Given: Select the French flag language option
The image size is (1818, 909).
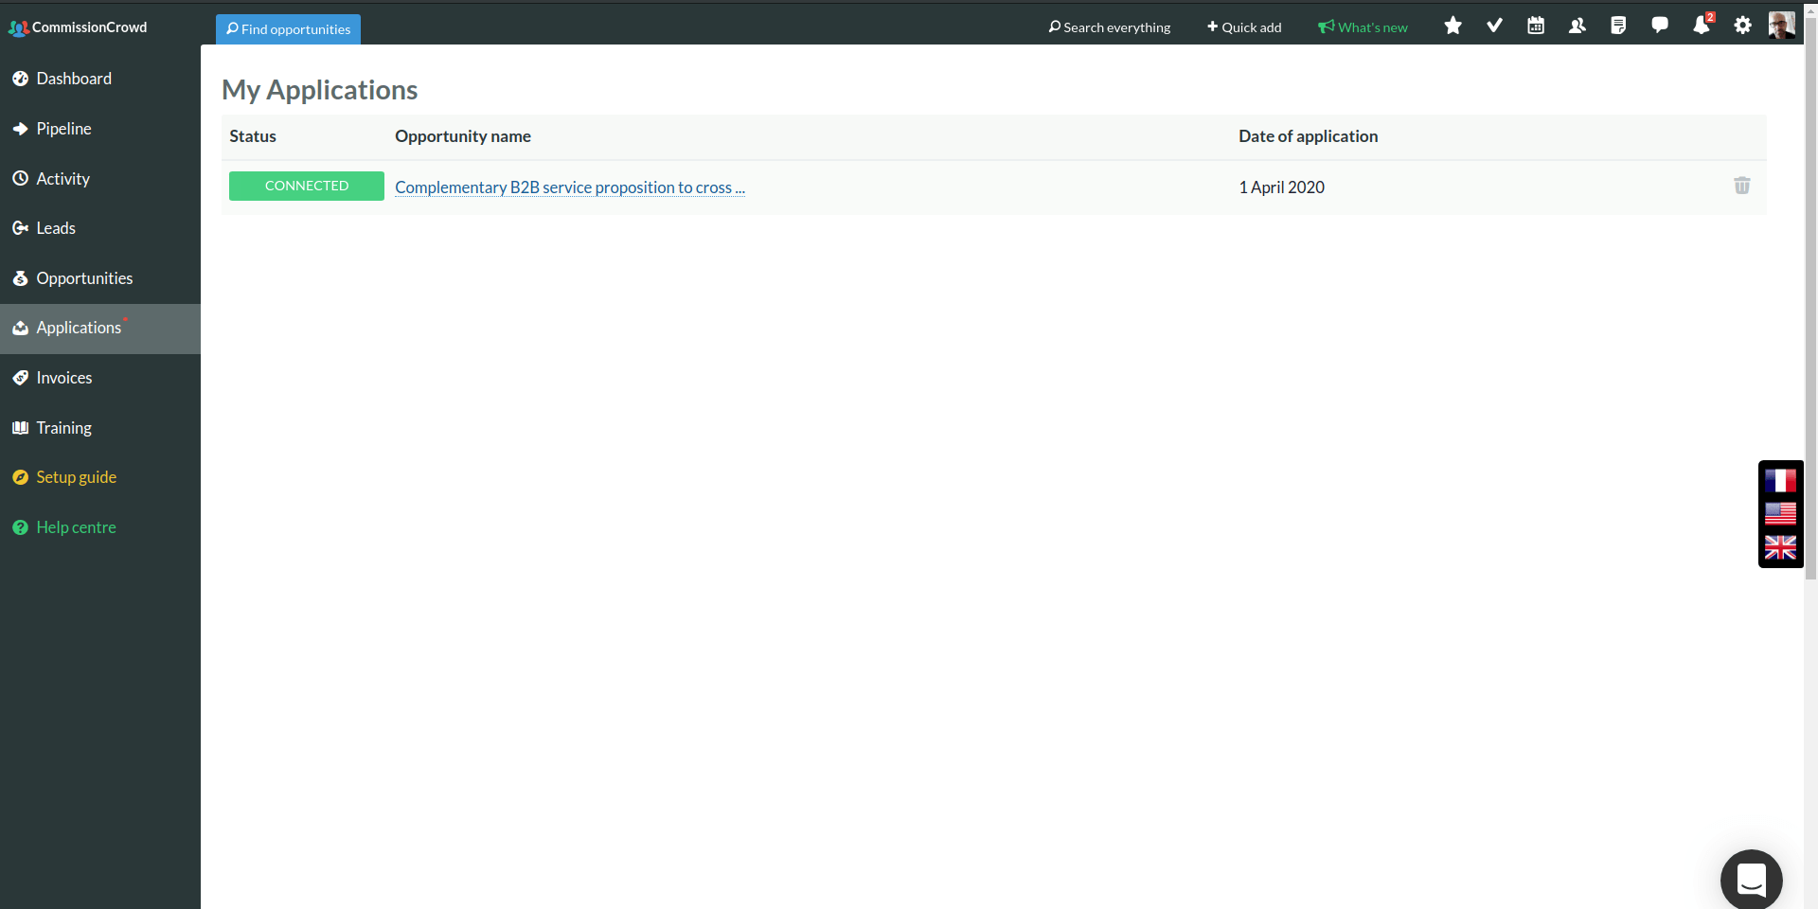Looking at the screenshot, I should coord(1780,481).
